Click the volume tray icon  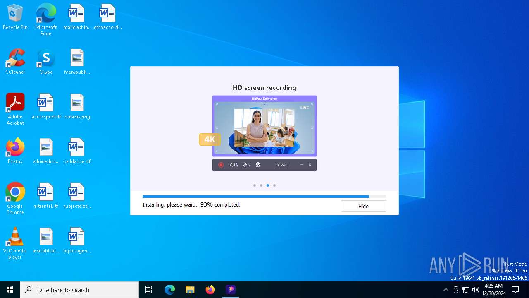click(476, 290)
